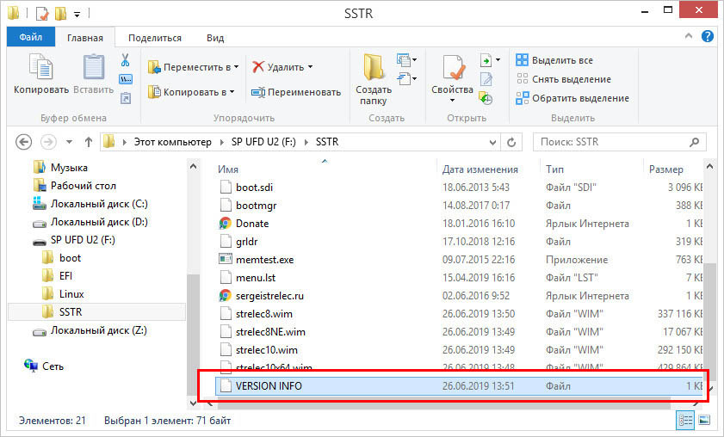724x437 pixels.
Task: Select the Donate internet shortcut
Action: pos(252,224)
